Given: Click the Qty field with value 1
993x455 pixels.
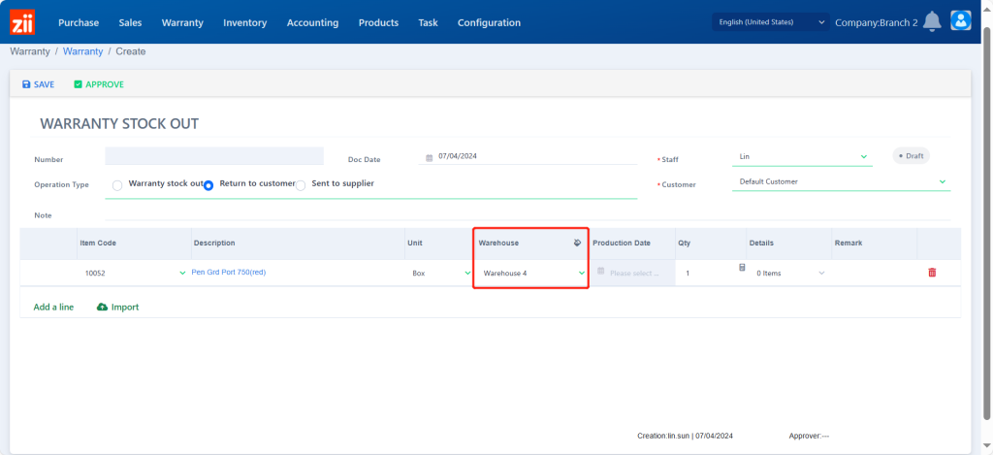Looking at the screenshot, I should (706, 274).
